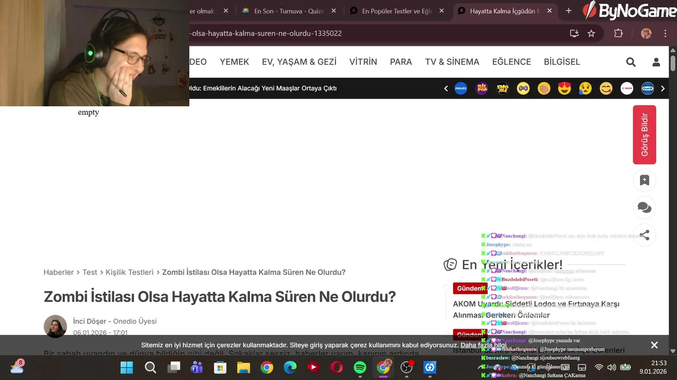The image size is (677, 380).
Task: Go to Haberler breadcrumb link
Action: [x=59, y=272]
